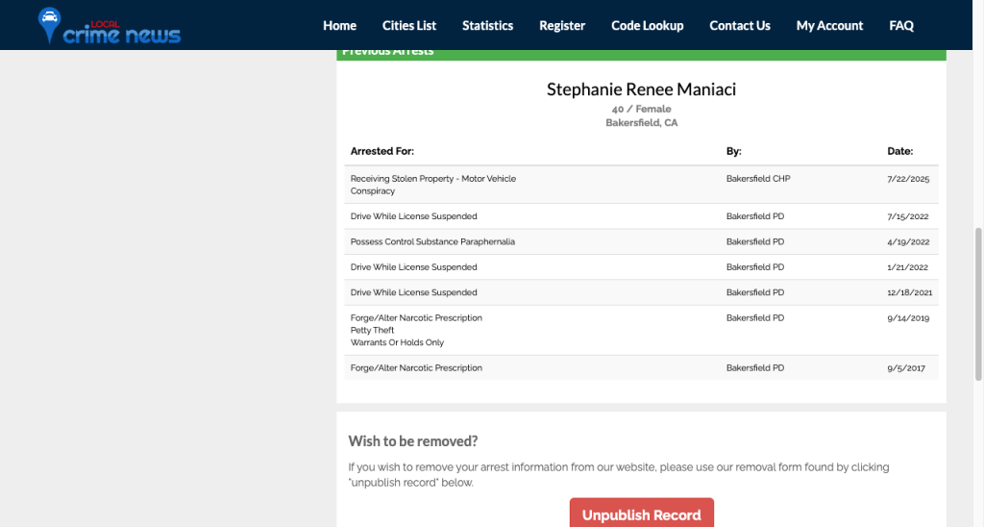
Task: Open Code Lookup from the top navigation
Action: click(x=648, y=26)
